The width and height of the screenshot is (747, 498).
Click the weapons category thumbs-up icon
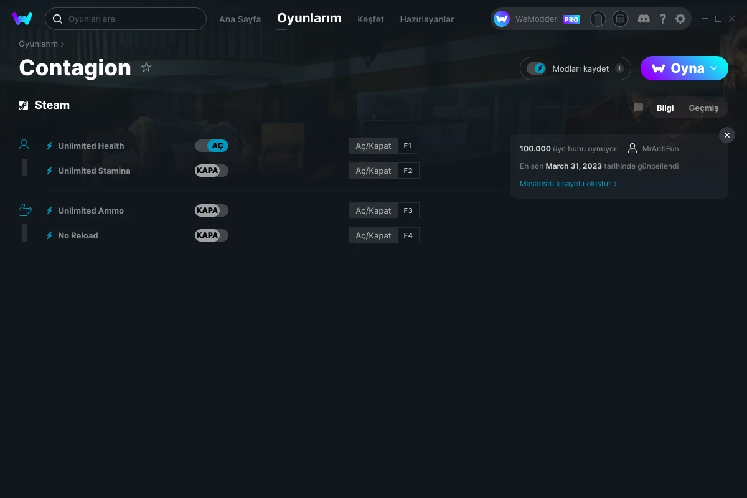click(x=25, y=210)
